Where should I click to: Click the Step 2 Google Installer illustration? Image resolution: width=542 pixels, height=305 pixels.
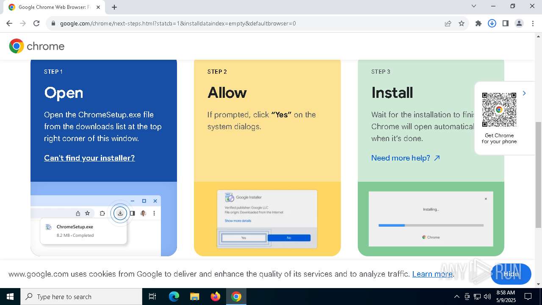tap(267, 219)
